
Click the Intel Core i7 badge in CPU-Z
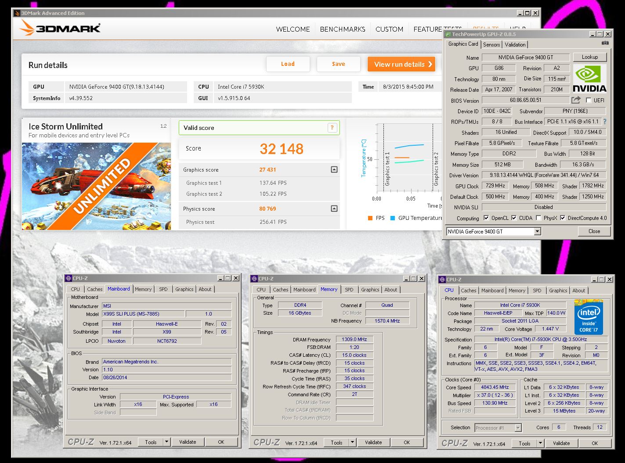[x=589, y=317]
